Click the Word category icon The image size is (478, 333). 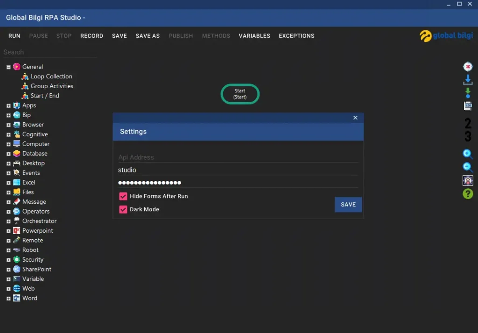pos(17,298)
